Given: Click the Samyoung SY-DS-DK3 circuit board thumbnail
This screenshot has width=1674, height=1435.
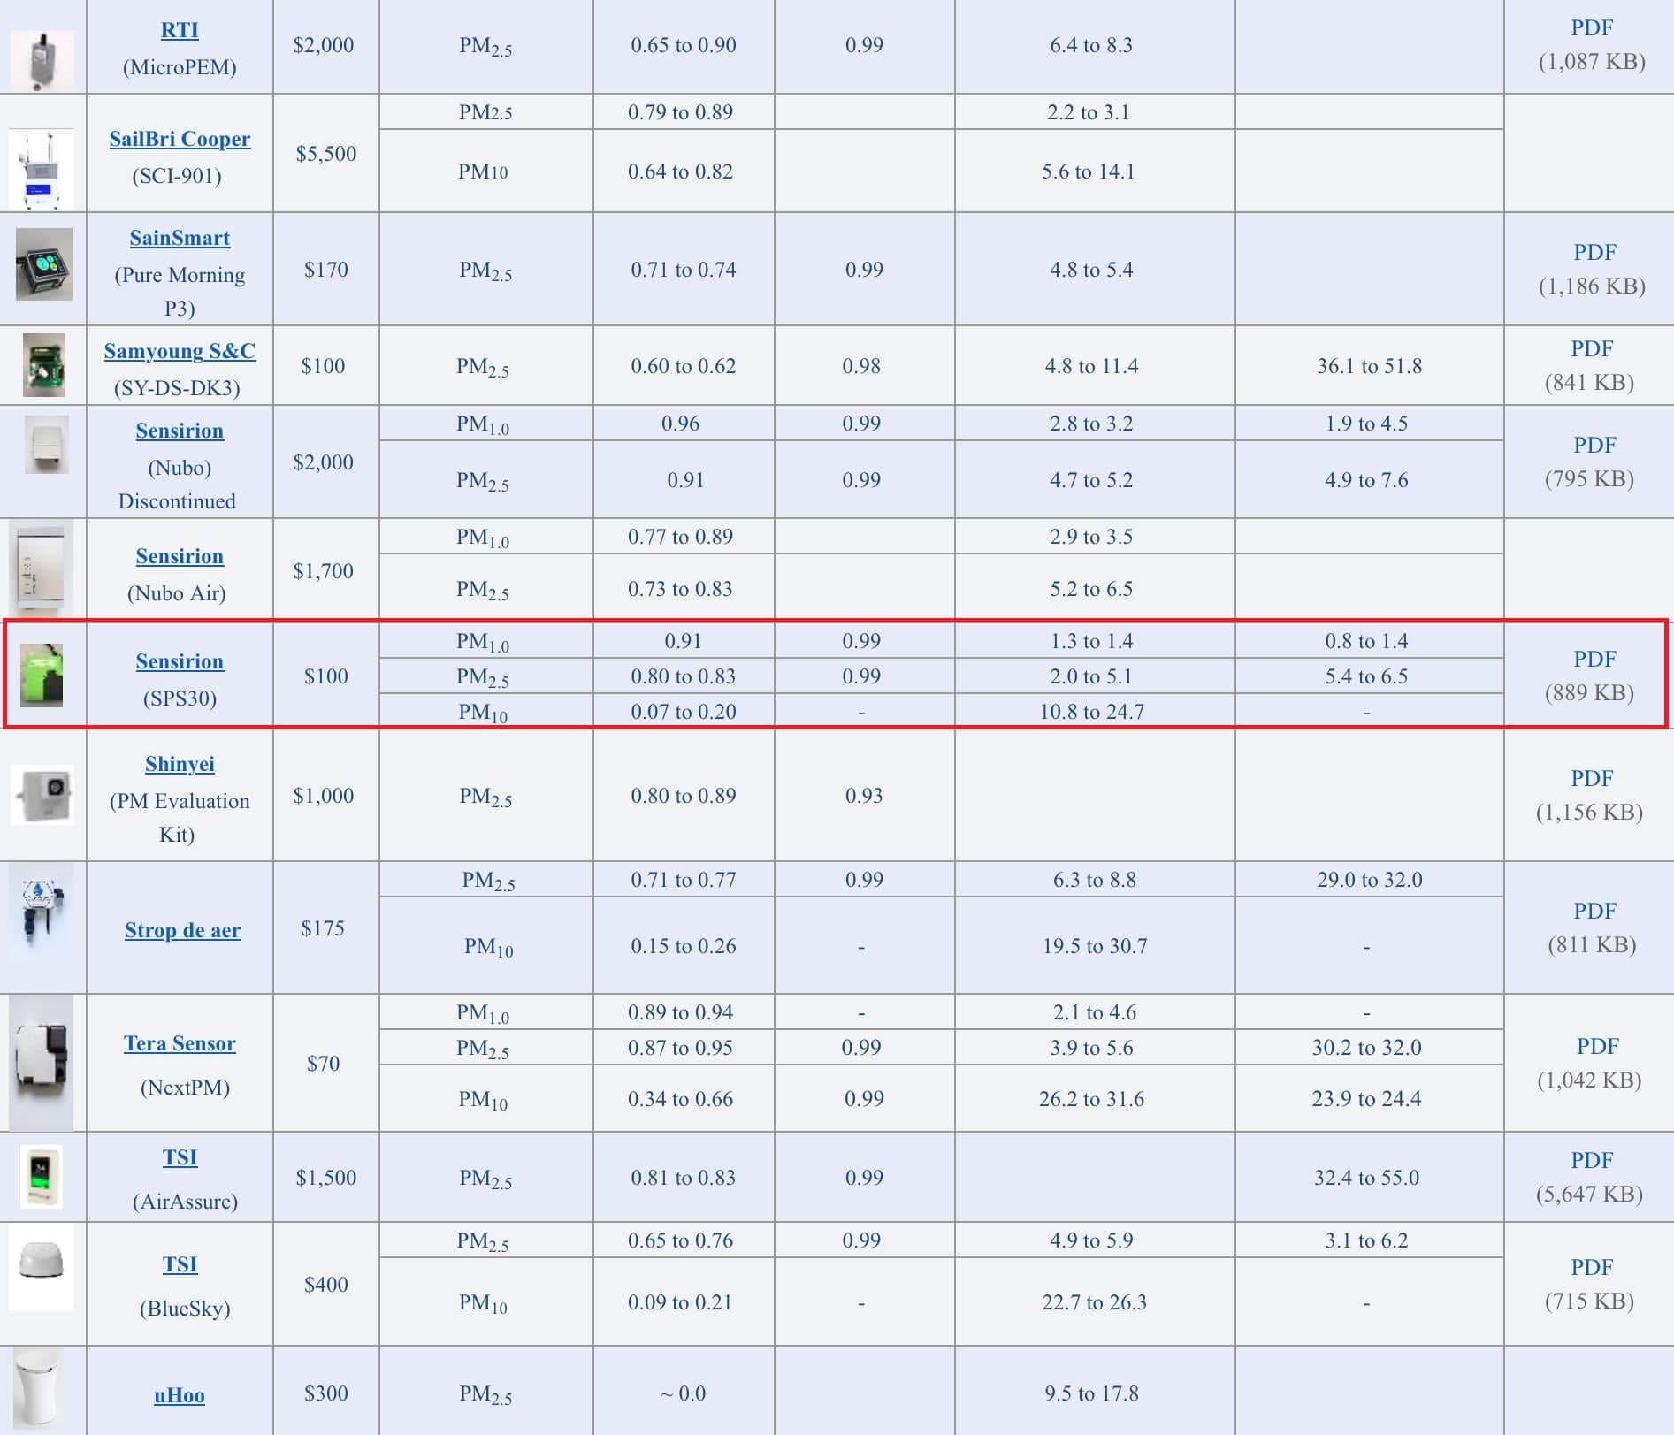Looking at the screenshot, I should [44, 365].
